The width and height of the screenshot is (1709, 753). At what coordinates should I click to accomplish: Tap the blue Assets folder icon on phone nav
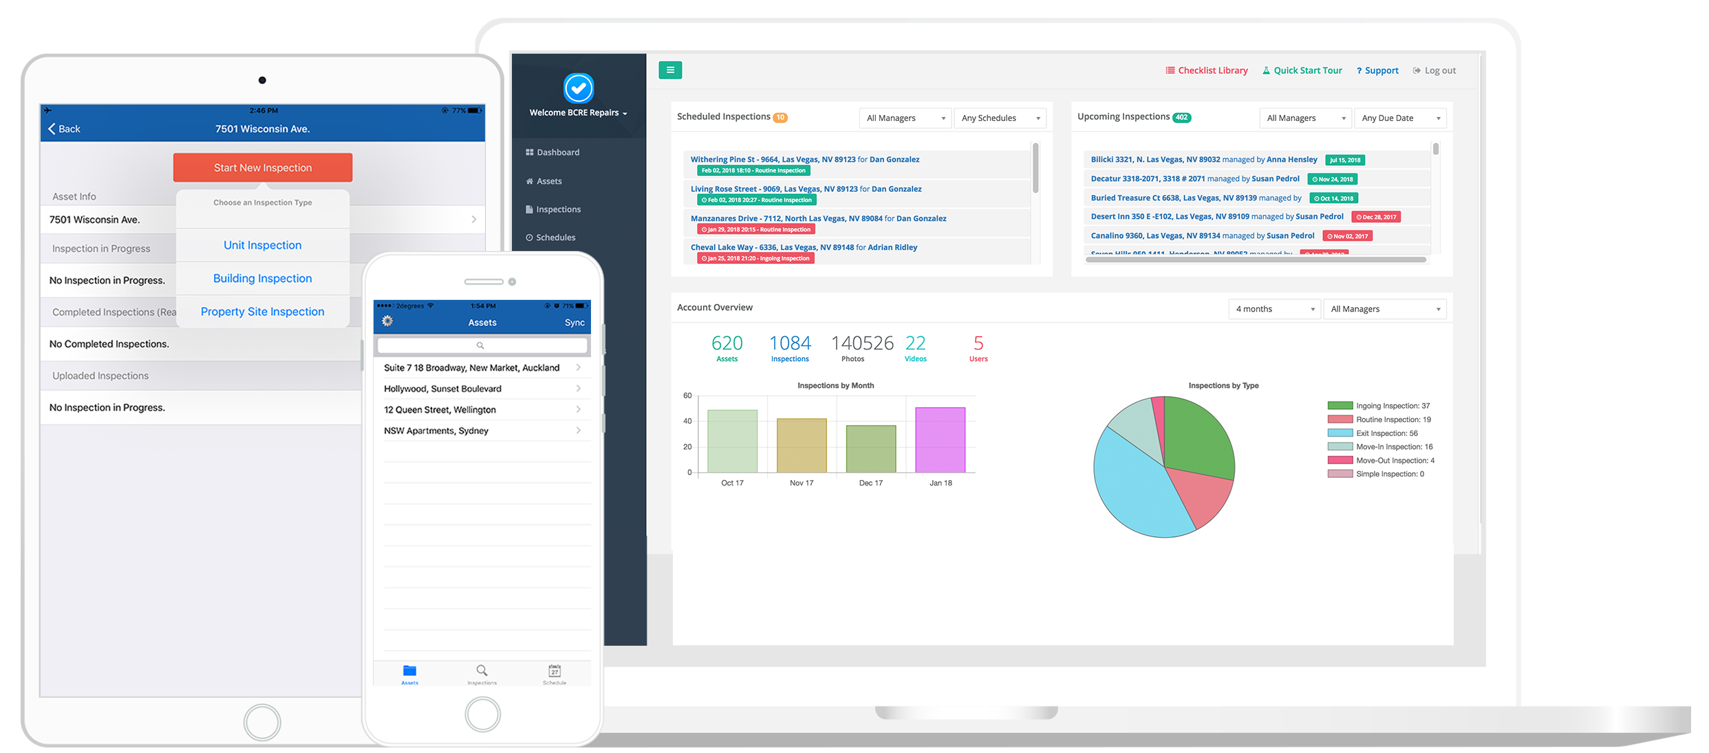(x=409, y=672)
